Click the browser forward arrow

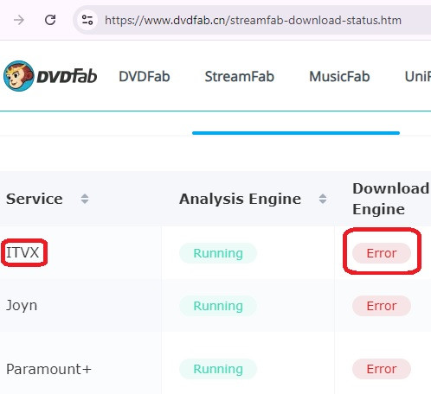19,20
